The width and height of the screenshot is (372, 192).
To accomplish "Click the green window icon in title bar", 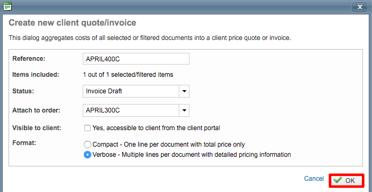I will pyautogui.click(x=7, y=6).
